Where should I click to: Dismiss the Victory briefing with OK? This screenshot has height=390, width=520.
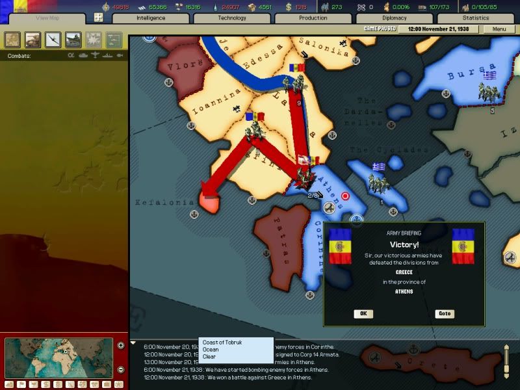click(x=363, y=314)
